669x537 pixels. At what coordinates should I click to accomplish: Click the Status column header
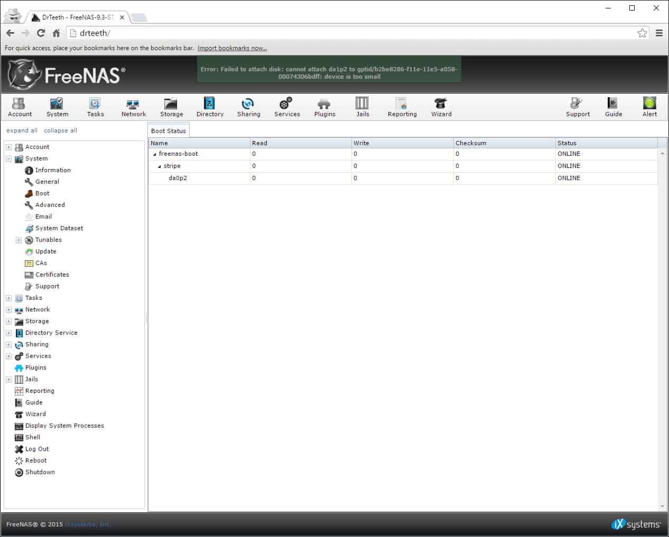point(606,143)
